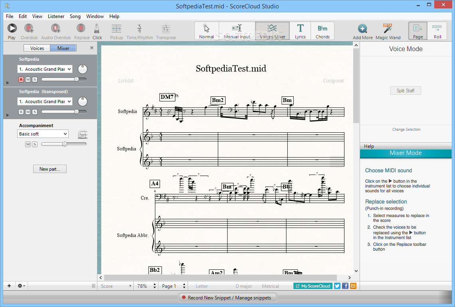Click the Accompaniment drum icon
The width and height of the screenshot is (455, 307).
coord(83,134)
